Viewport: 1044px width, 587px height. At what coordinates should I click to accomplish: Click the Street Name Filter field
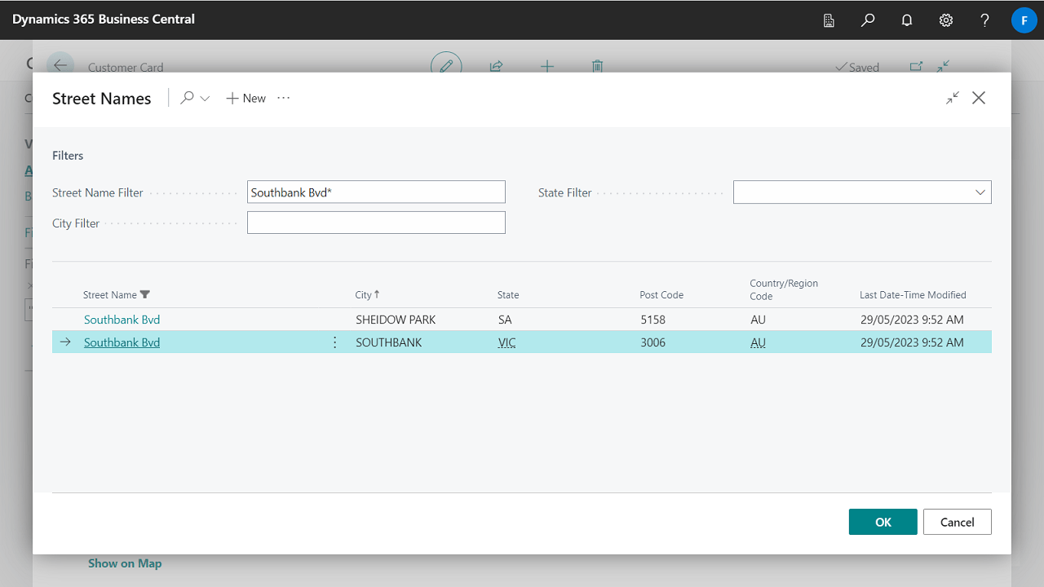coord(376,192)
